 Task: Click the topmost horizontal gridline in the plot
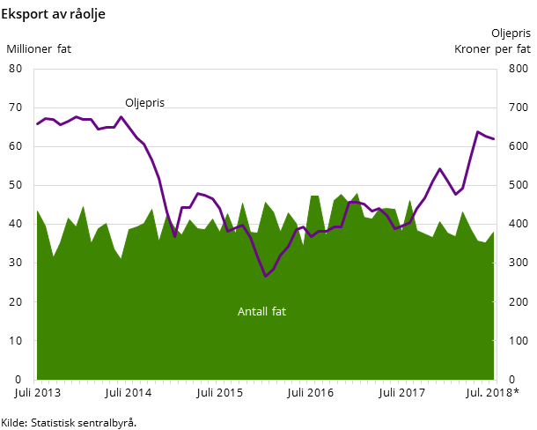(x=264, y=107)
